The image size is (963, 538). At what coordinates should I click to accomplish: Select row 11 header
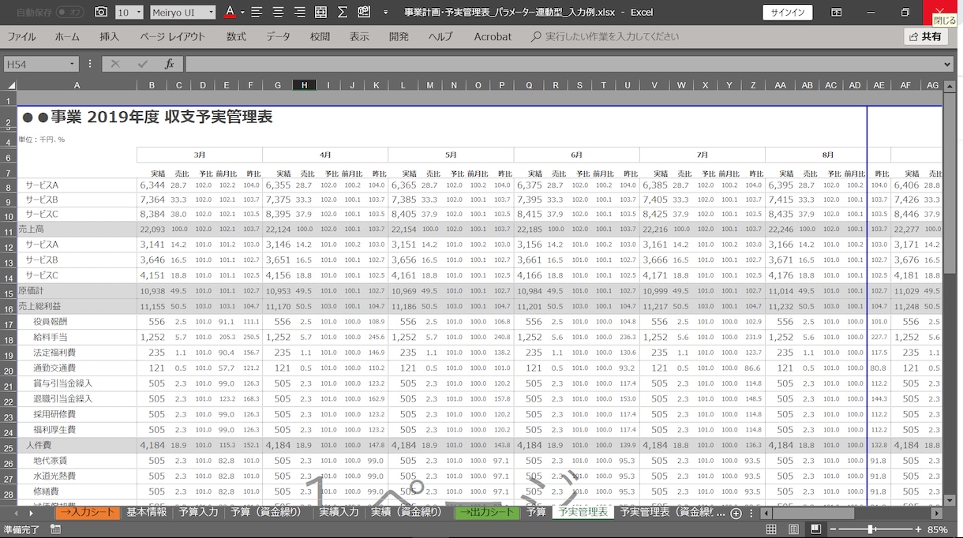(9, 230)
